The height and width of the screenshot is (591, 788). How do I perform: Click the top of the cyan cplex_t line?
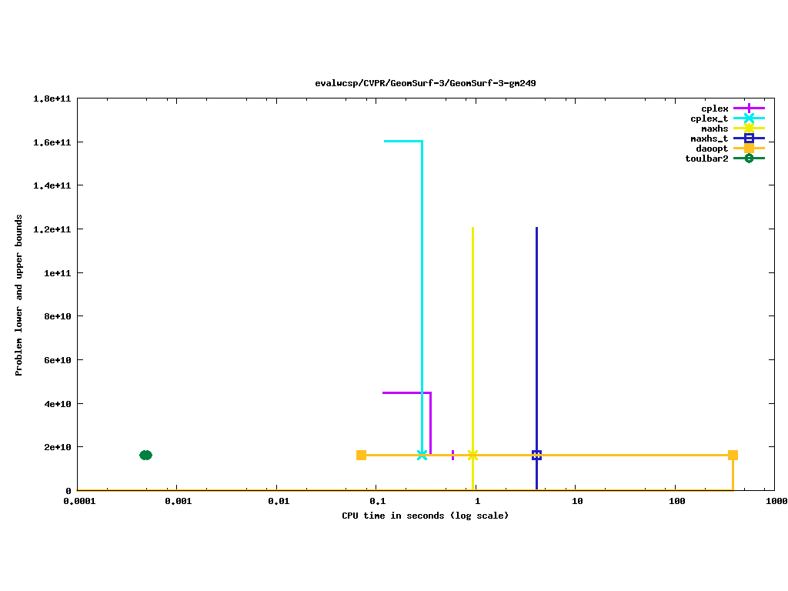click(x=403, y=141)
